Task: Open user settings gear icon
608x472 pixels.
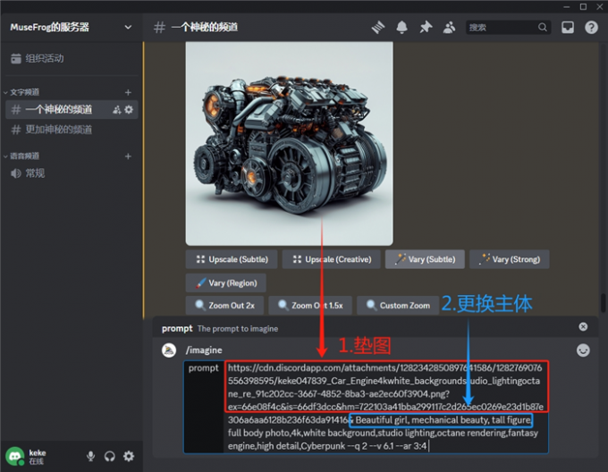Action: click(x=129, y=456)
